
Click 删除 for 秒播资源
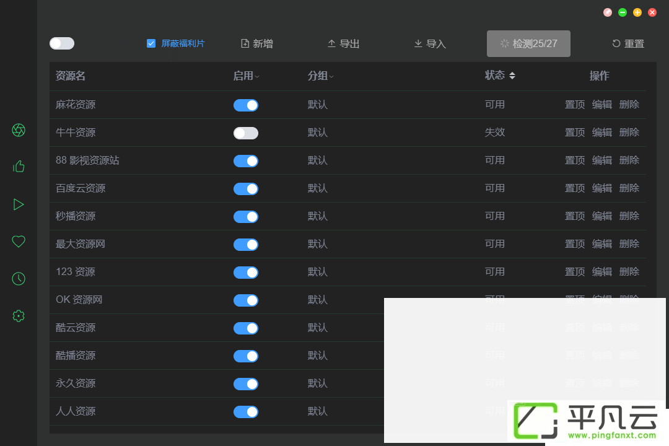(629, 216)
